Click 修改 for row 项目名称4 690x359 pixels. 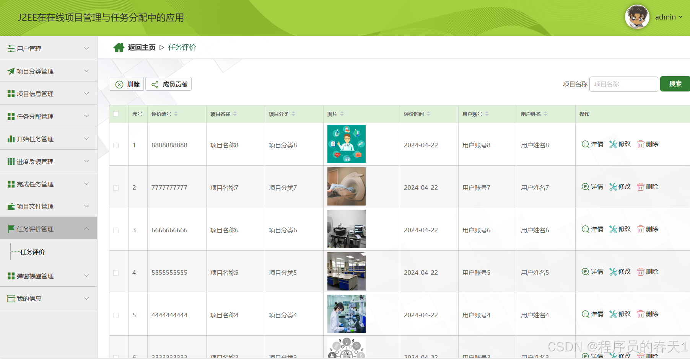pos(620,314)
